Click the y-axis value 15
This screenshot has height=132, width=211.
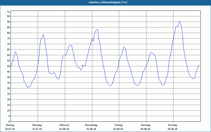[8, 105]
